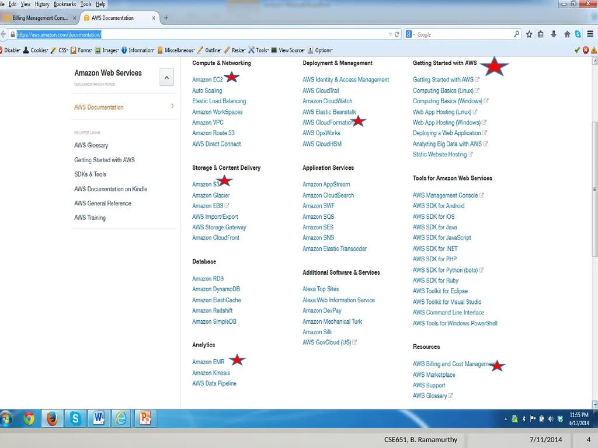598x448 pixels.
Task: Open the Cookies dropdown menu
Action: click(36, 50)
